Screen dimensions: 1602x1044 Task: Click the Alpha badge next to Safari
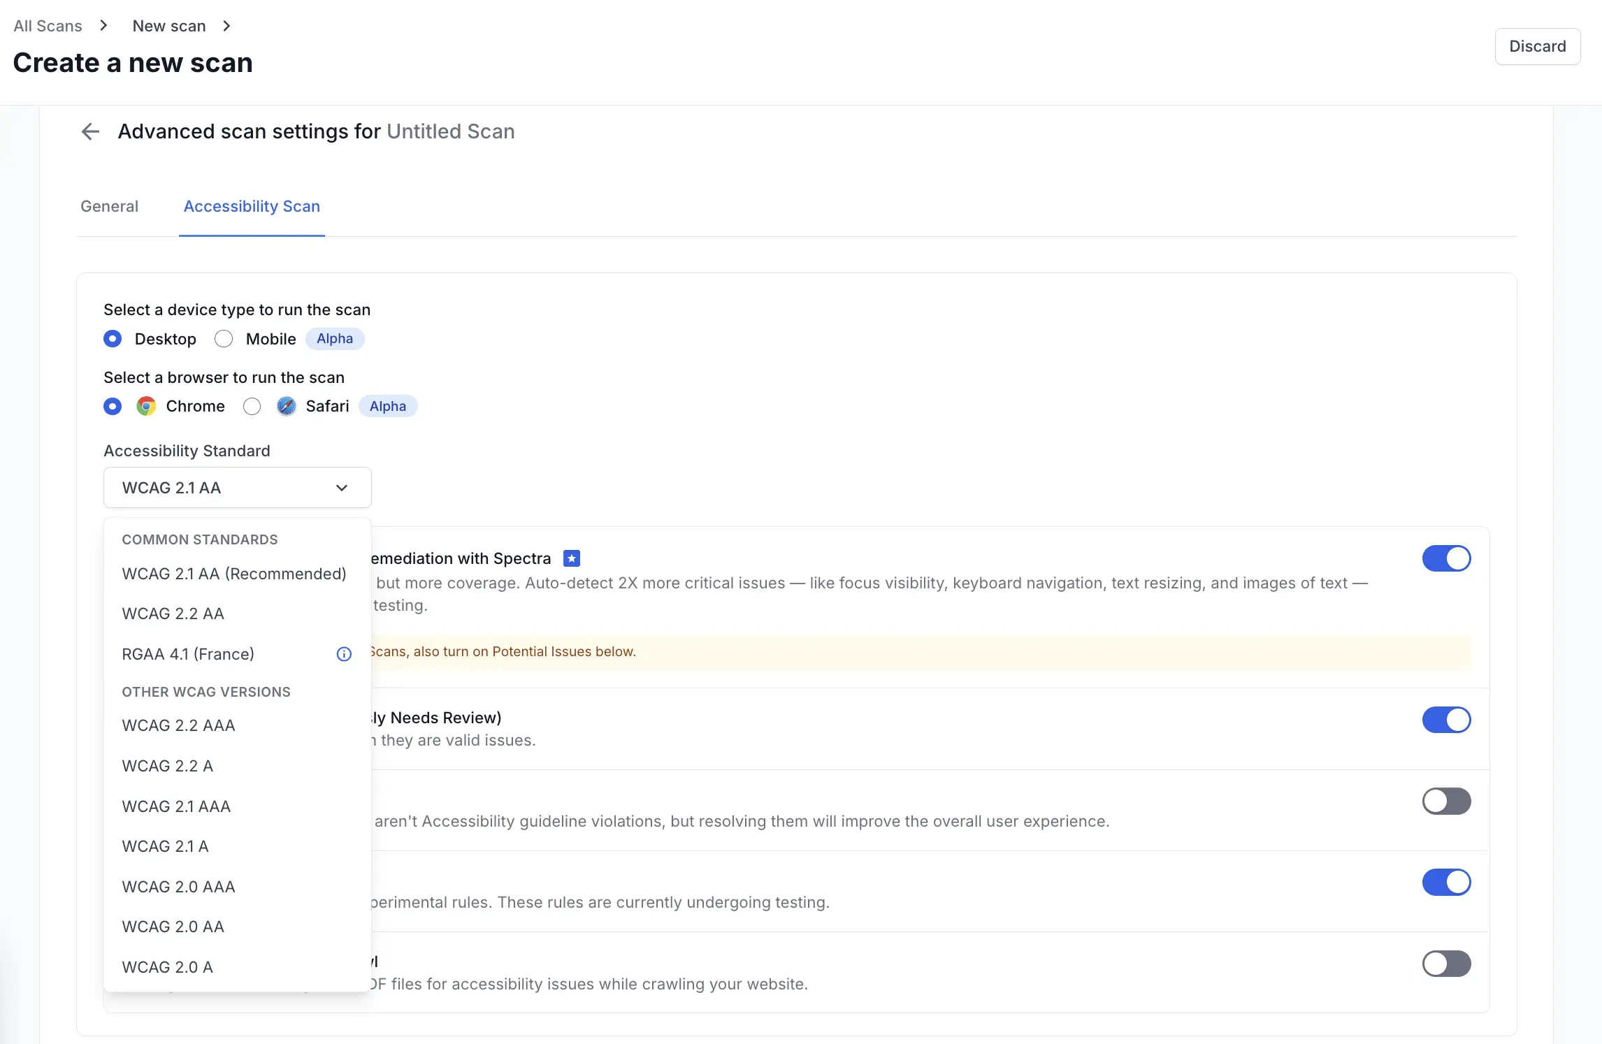(388, 406)
